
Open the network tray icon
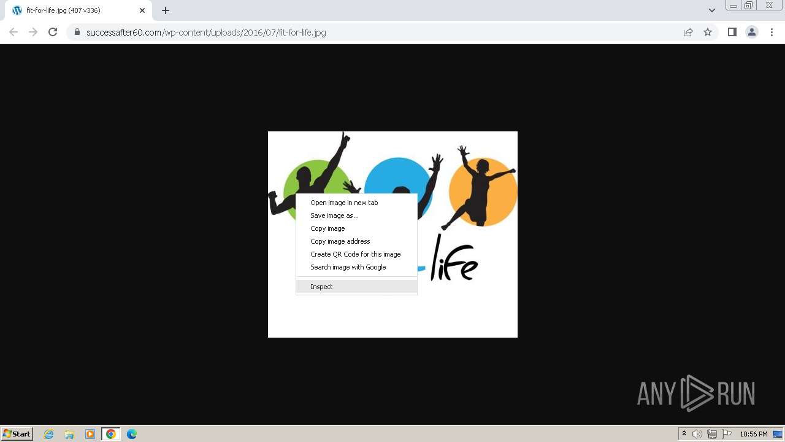[x=712, y=434]
